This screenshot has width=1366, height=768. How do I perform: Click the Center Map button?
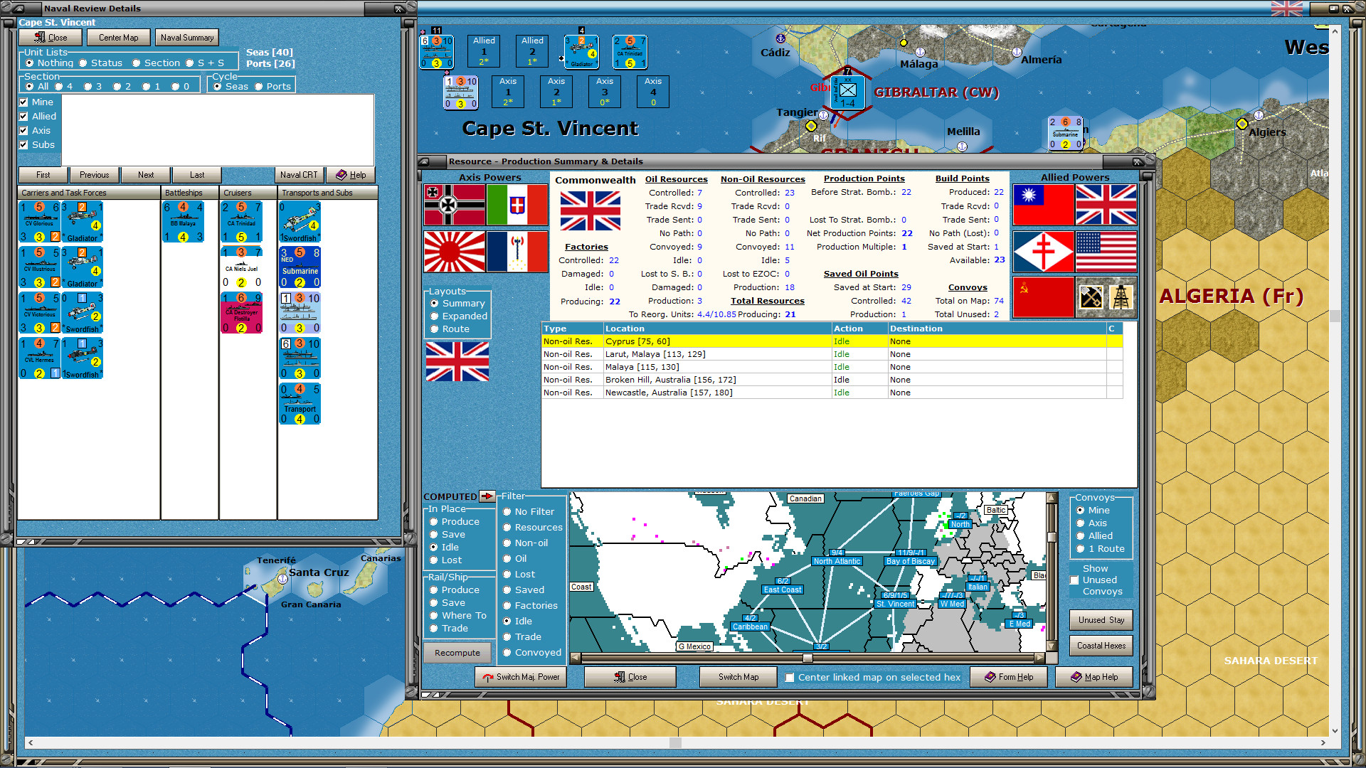tap(118, 38)
